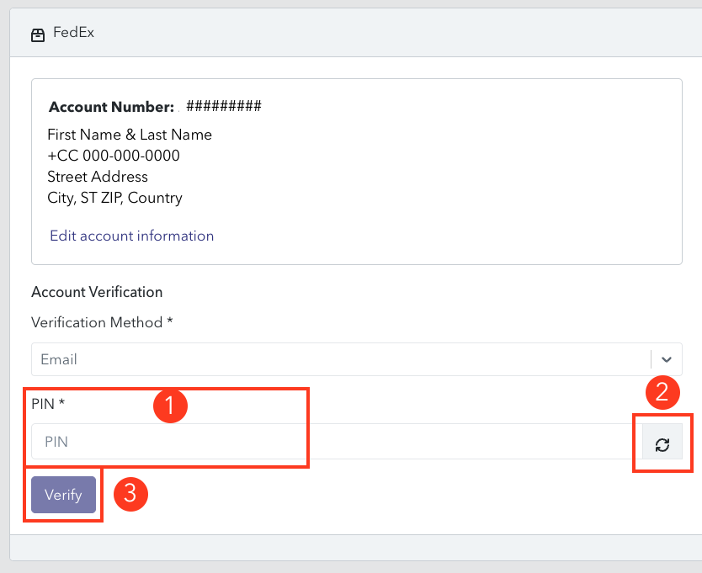Viewport: 702px width, 573px height.
Task: Click the red annotation circle numbered 1
Action: pos(170,406)
